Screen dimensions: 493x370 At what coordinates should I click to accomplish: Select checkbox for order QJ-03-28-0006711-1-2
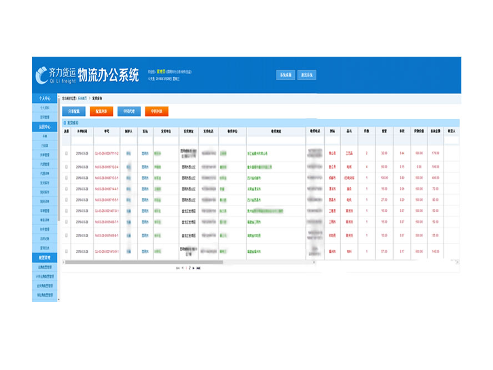[67, 153]
